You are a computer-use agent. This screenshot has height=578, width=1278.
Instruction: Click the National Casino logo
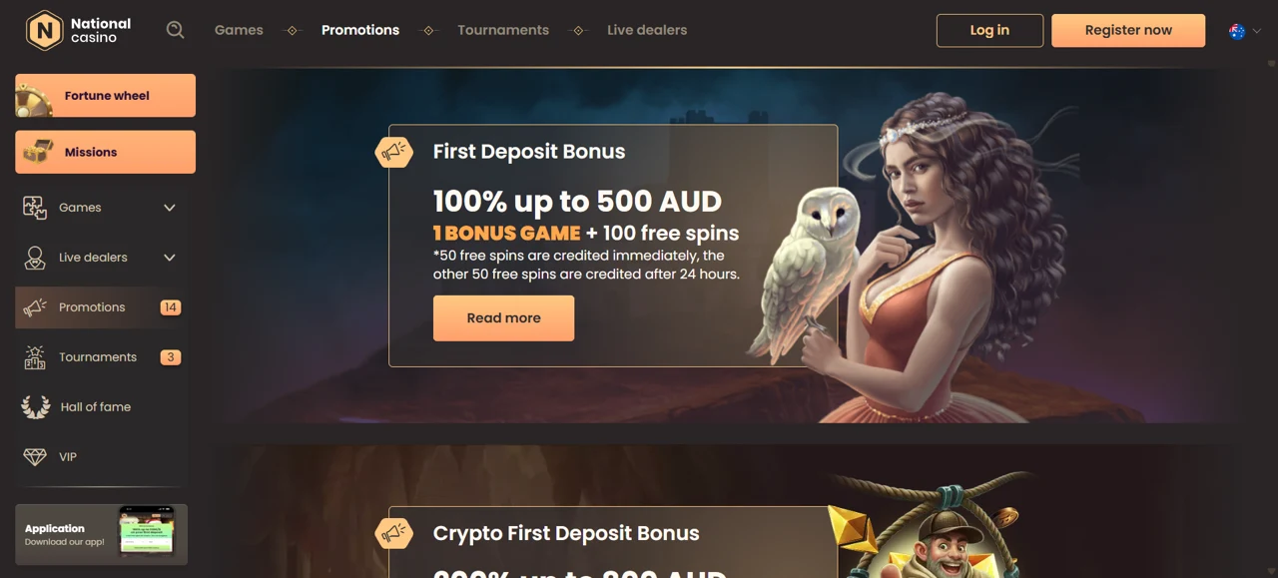(79, 30)
